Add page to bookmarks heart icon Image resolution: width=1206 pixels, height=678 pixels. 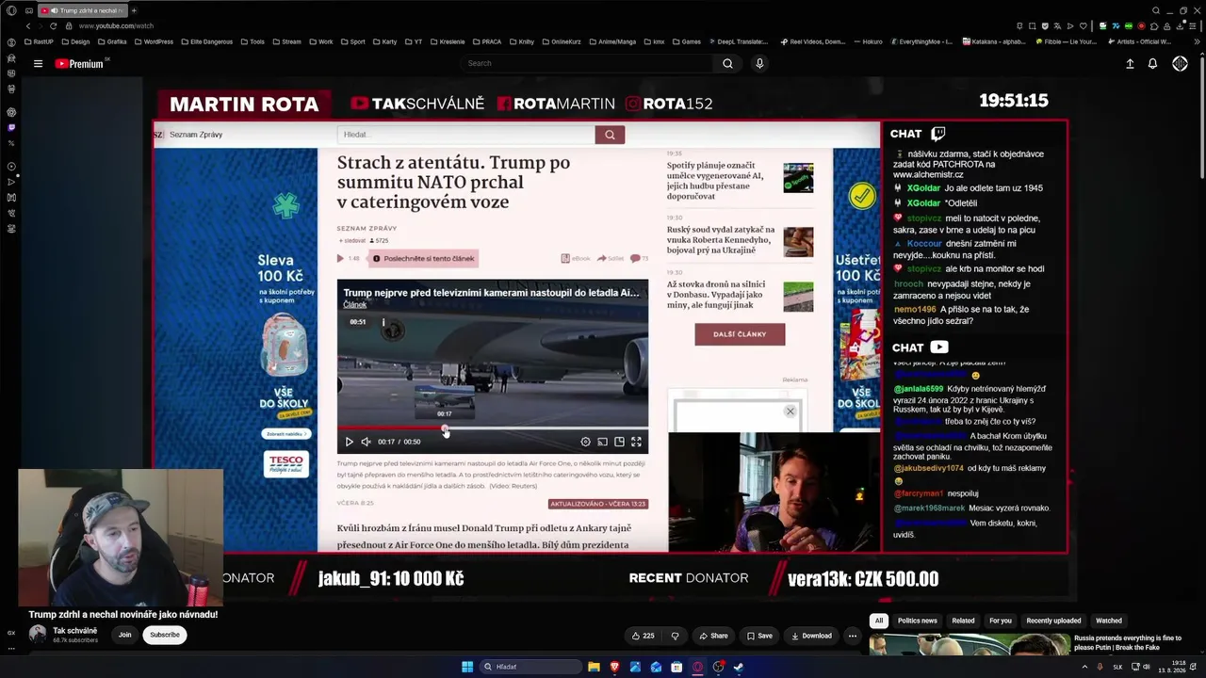click(1083, 25)
